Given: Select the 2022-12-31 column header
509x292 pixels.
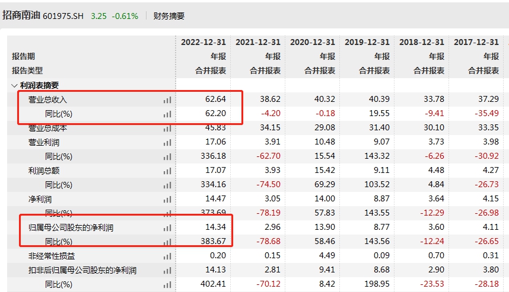Looking at the screenshot, I should [x=203, y=42].
